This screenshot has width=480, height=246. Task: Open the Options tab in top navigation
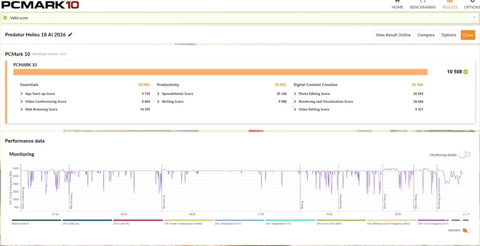pos(472,5)
